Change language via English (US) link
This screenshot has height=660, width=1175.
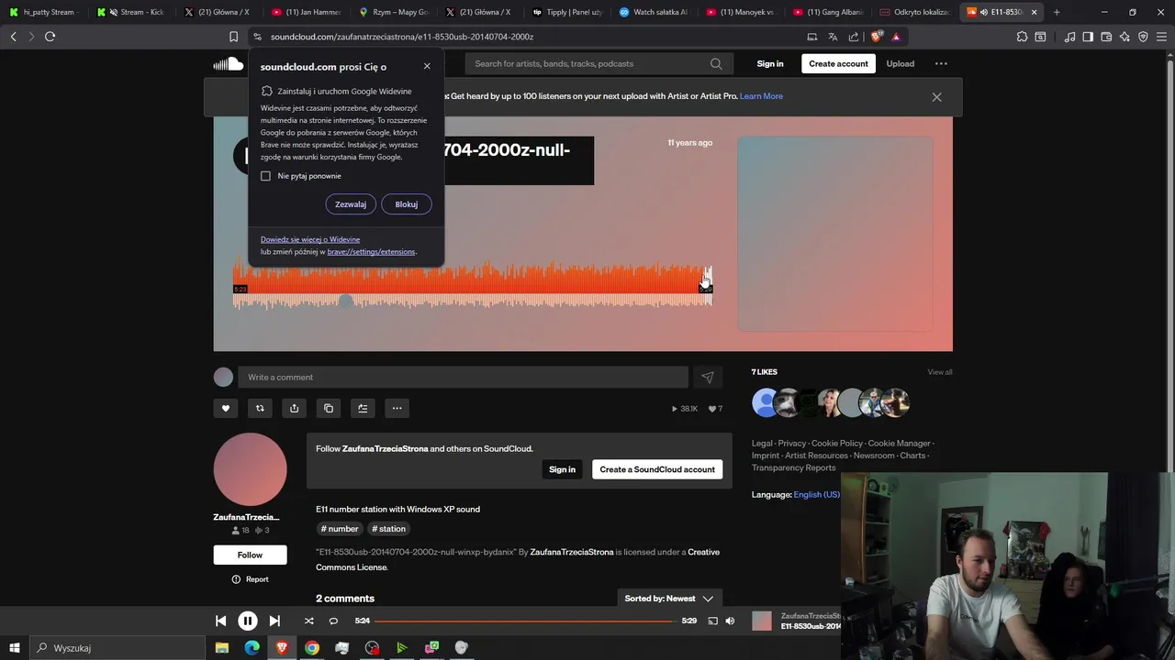coord(816,494)
